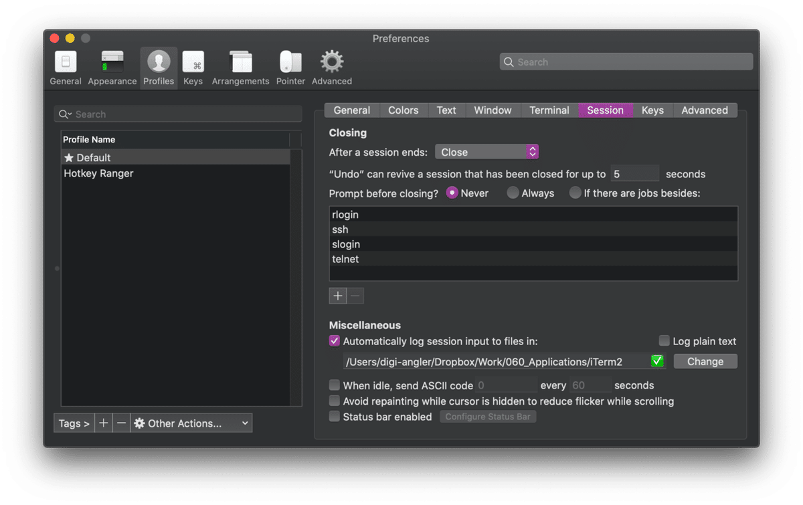Select Always for prompt before closing
803x505 pixels.
point(513,193)
